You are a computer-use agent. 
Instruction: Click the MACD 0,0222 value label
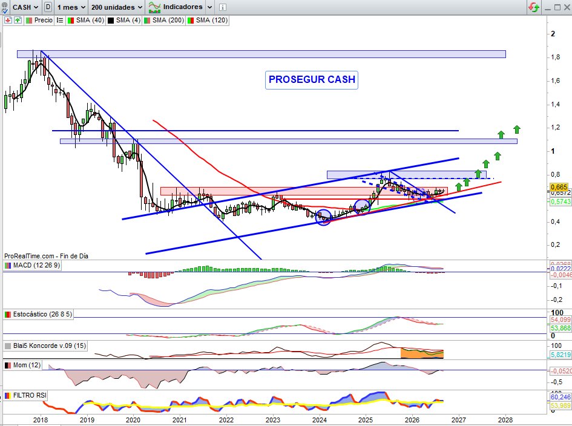tap(560, 269)
